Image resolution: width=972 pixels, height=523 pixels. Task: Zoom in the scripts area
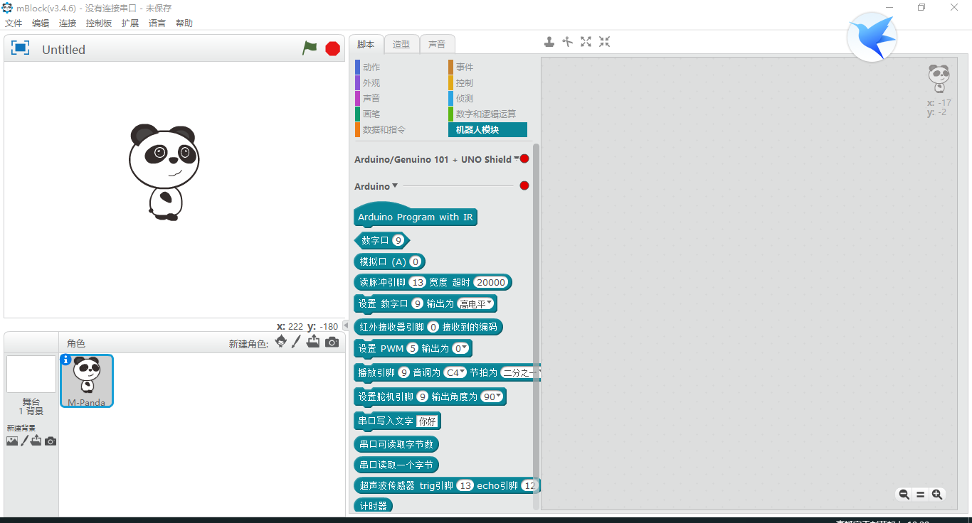[937, 495]
